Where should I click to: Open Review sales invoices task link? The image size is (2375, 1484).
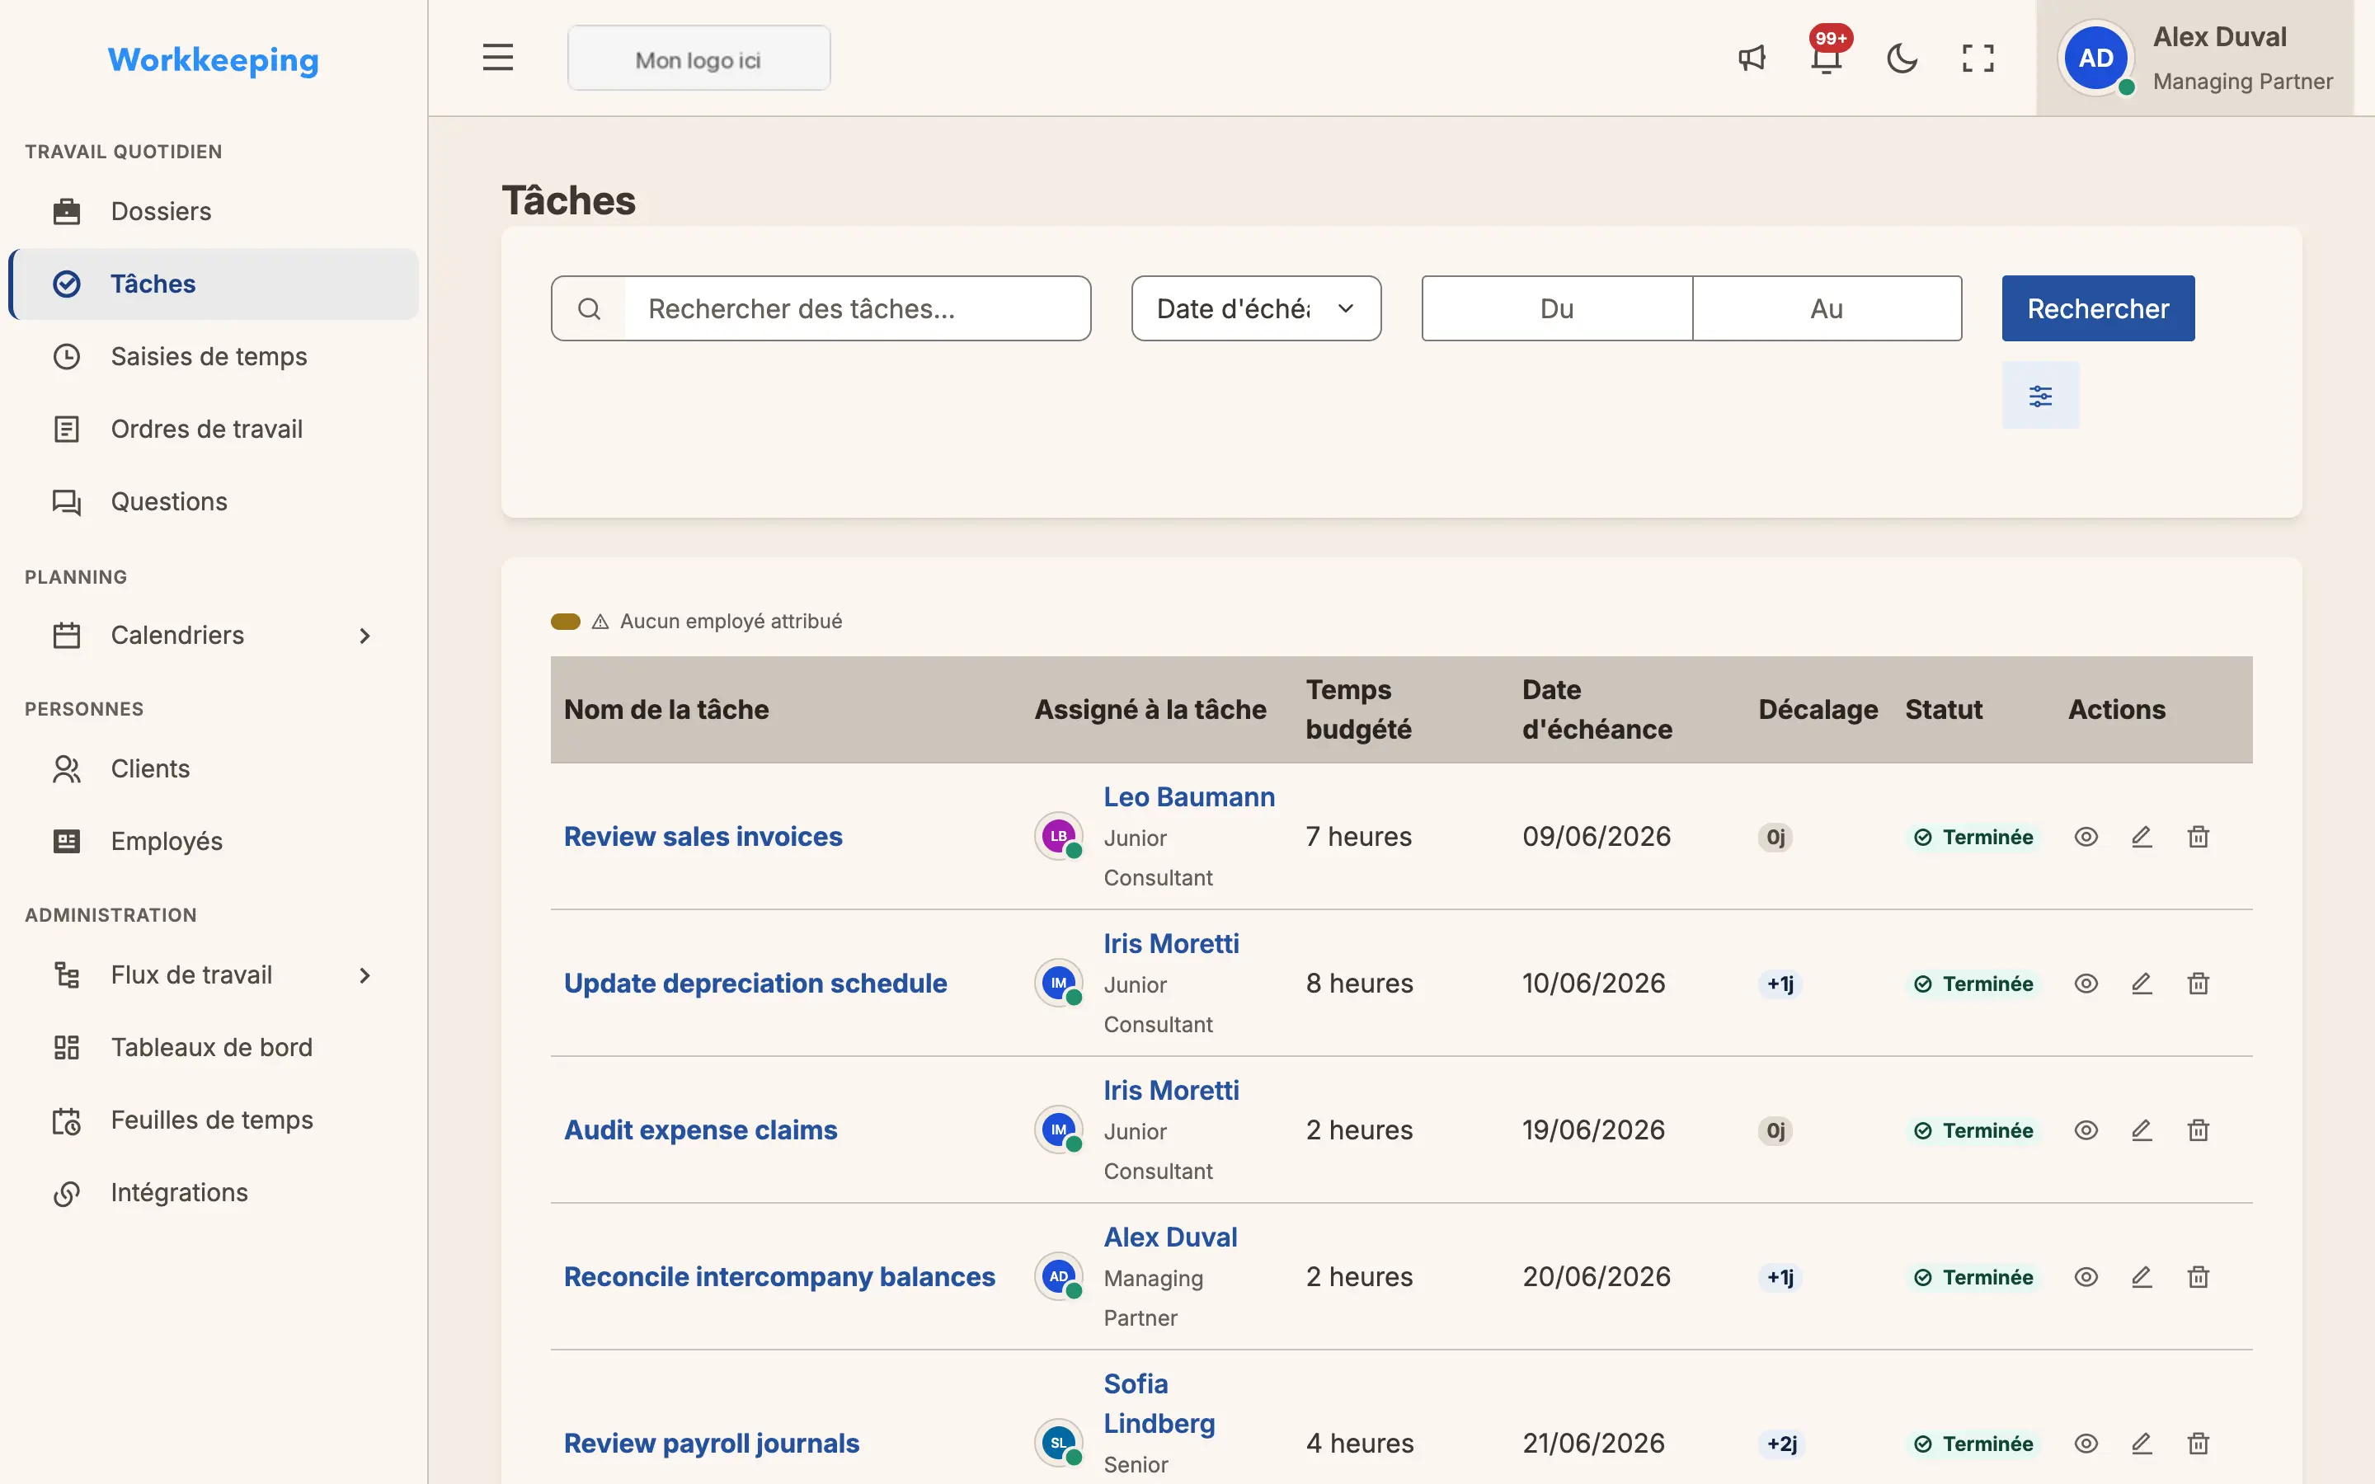tap(703, 836)
